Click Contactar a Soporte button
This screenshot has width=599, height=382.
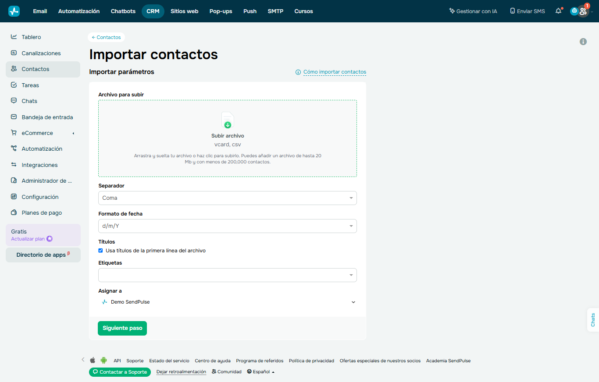tap(120, 372)
